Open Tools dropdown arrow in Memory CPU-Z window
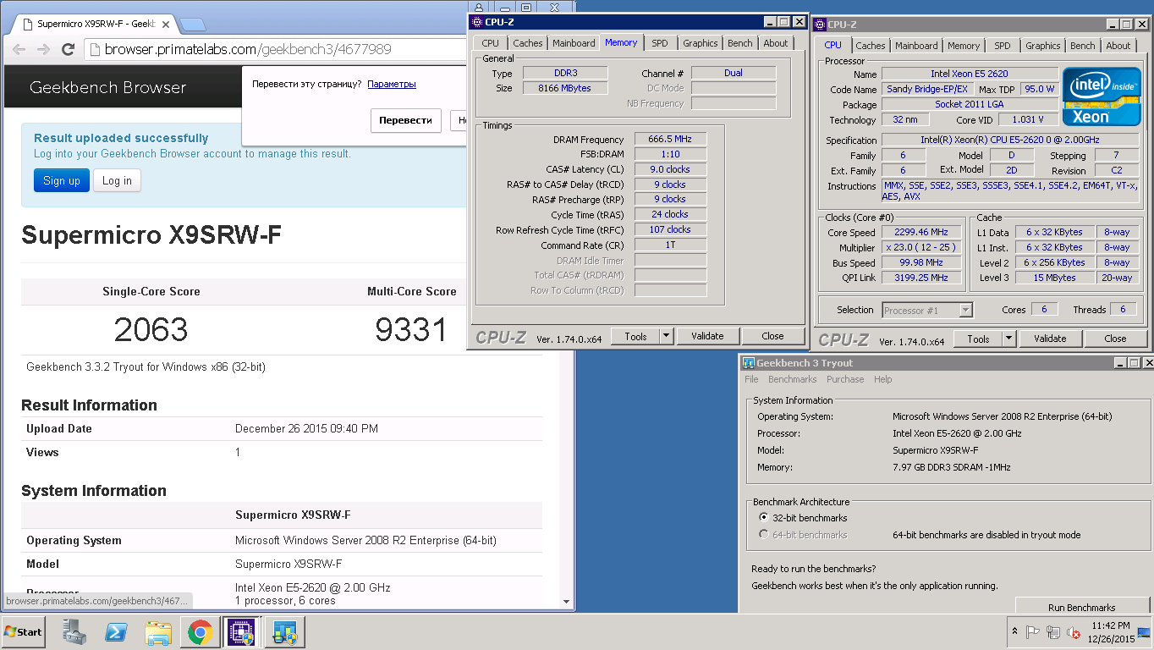Image resolution: width=1154 pixels, height=650 pixels. click(x=667, y=336)
